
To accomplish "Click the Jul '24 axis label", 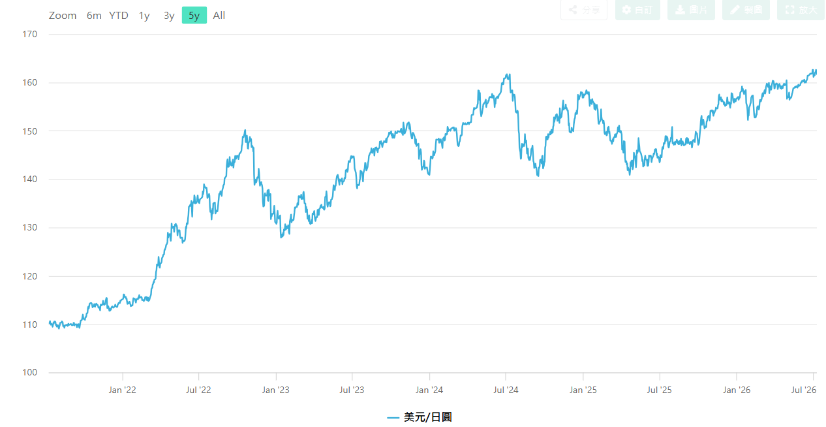I will click(506, 390).
